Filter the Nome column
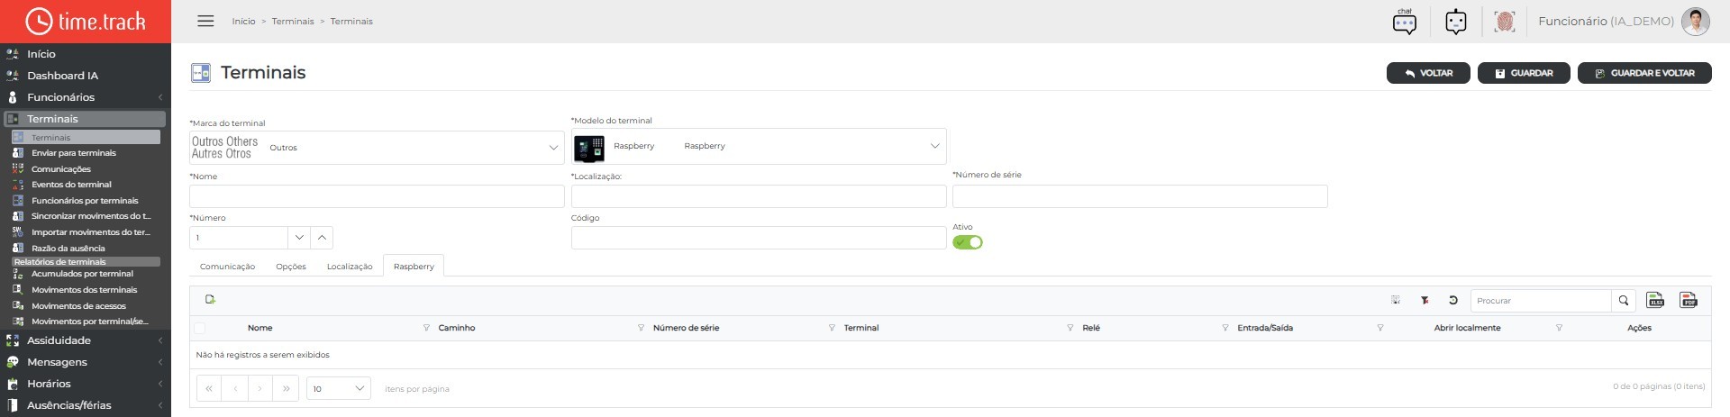Viewport: 1730px width, 417px height. click(426, 328)
